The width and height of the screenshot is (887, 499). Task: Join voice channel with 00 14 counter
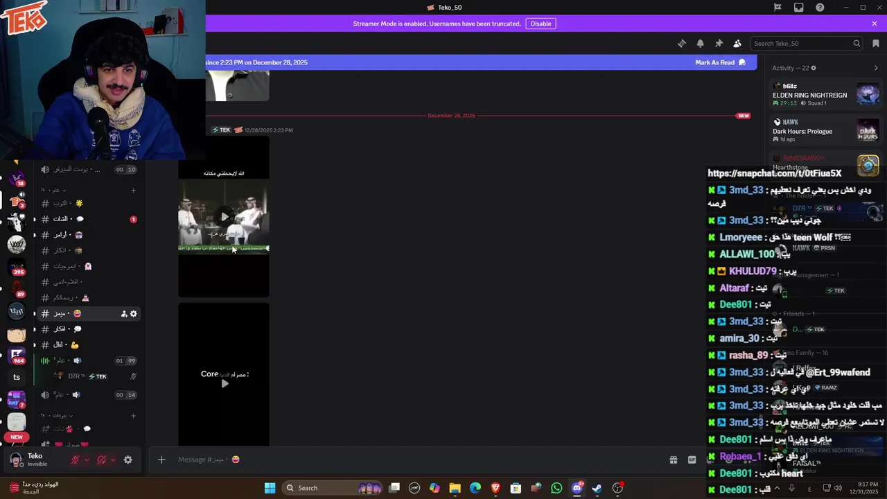[90, 395]
